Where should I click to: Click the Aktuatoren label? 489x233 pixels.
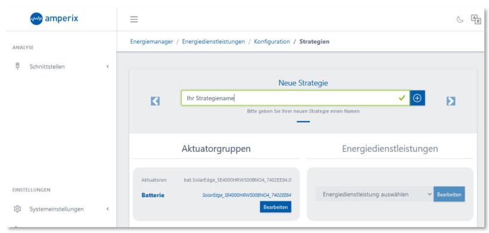154,180
